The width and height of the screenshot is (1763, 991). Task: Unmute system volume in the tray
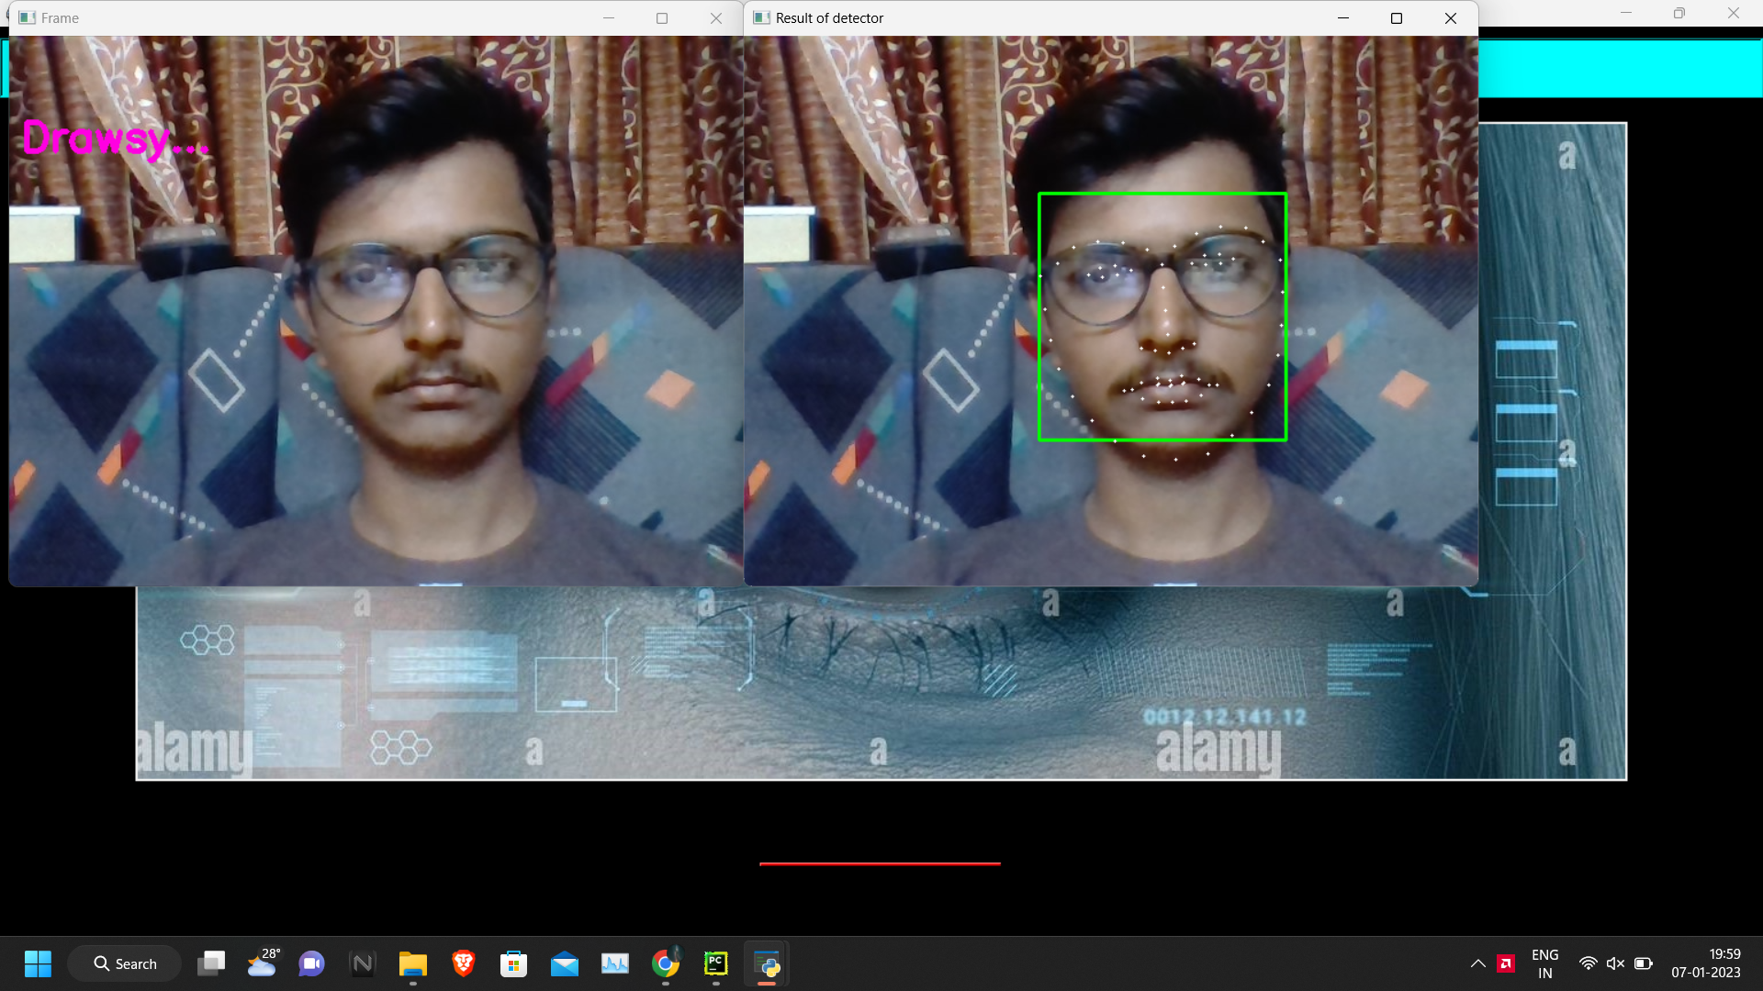(1615, 964)
